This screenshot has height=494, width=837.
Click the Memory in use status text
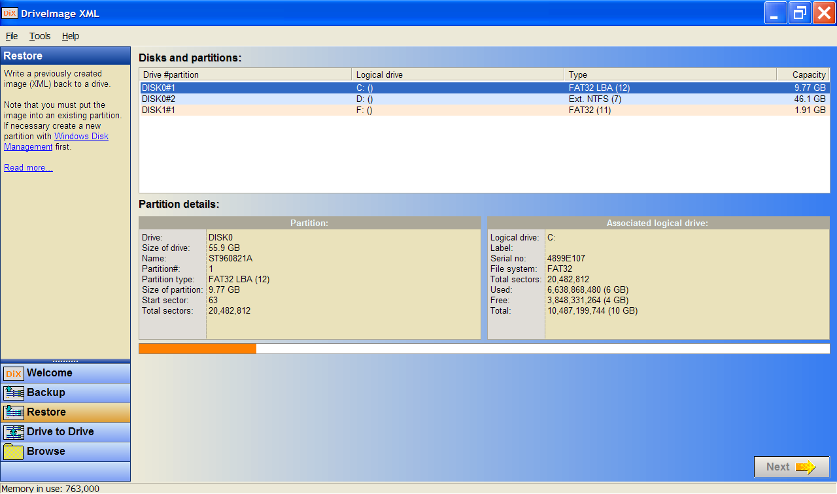click(50, 488)
